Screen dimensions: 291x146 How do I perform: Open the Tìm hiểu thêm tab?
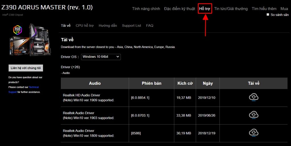[x=264, y=9]
